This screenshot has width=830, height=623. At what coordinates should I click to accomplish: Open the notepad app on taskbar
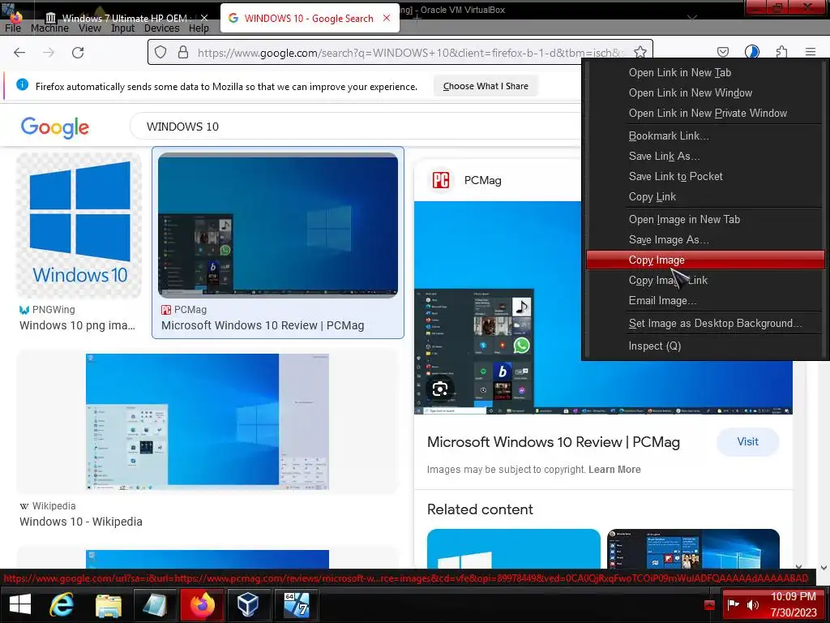155,604
